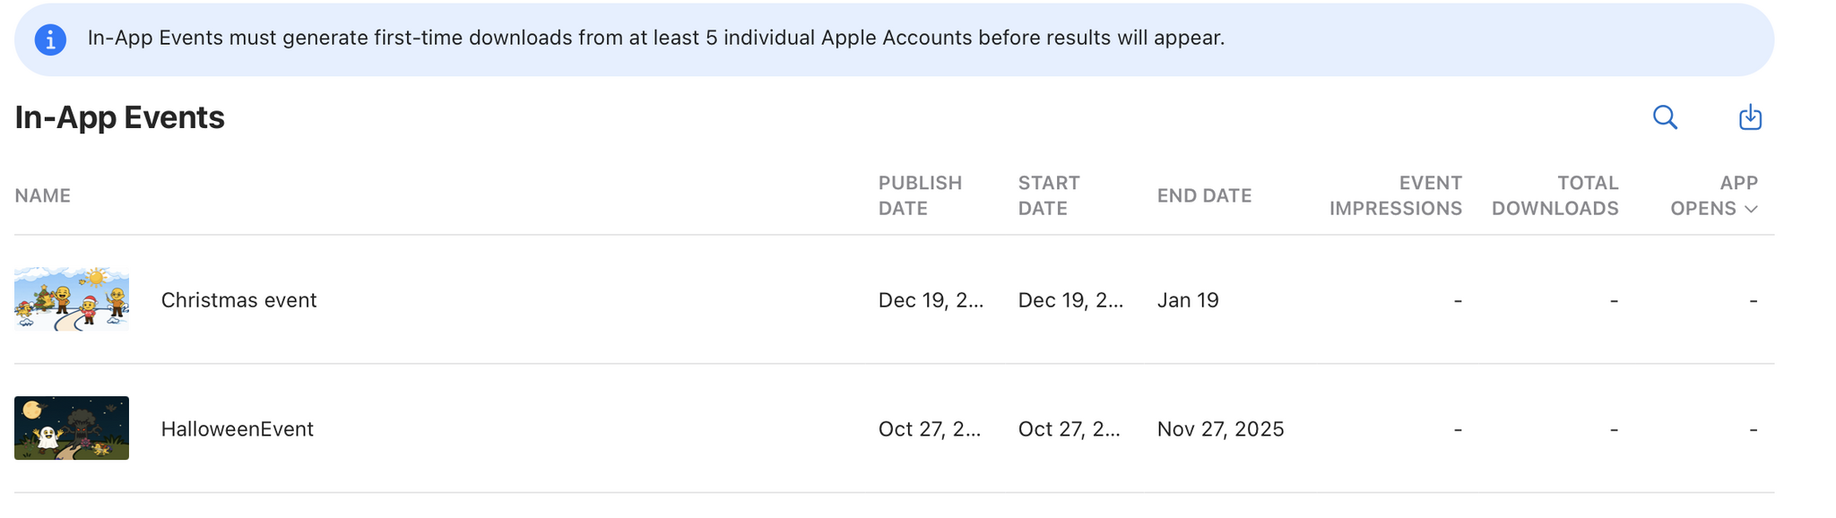This screenshot has height=518, width=1836.
Task: Sort by Publish Date column
Action: click(920, 195)
